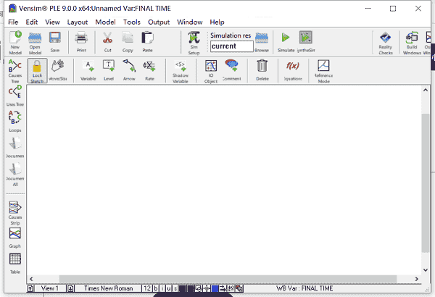Cut selection with the scissors icon

pos(107,42)
